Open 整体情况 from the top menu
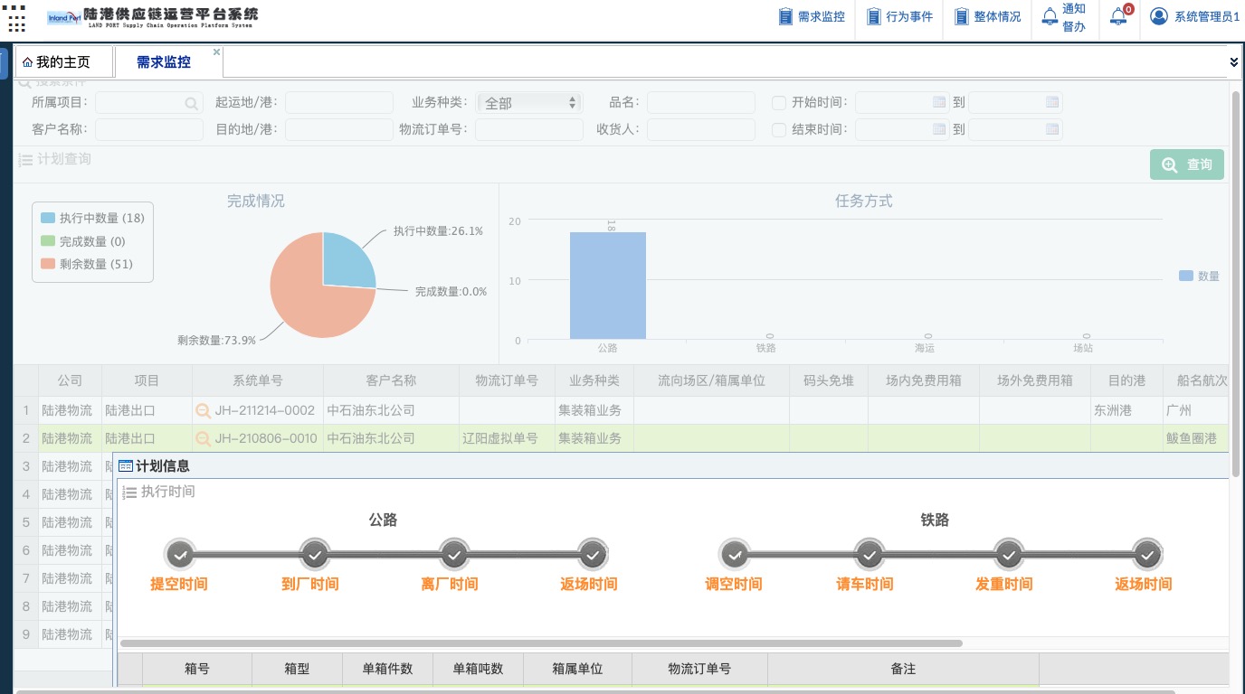 pos(987,16)
